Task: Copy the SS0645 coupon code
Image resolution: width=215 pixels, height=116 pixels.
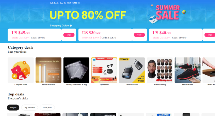Action: click(x=69, y=35)
